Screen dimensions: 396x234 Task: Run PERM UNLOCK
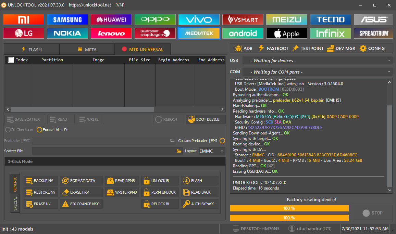[160, 192]
